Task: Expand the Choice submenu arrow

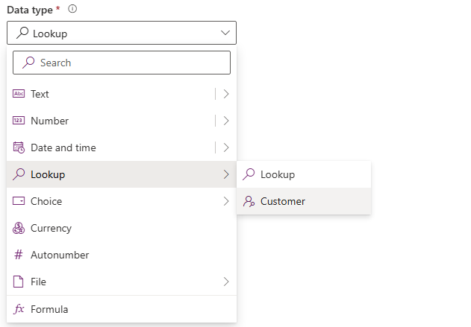Action: click(225, 201)
